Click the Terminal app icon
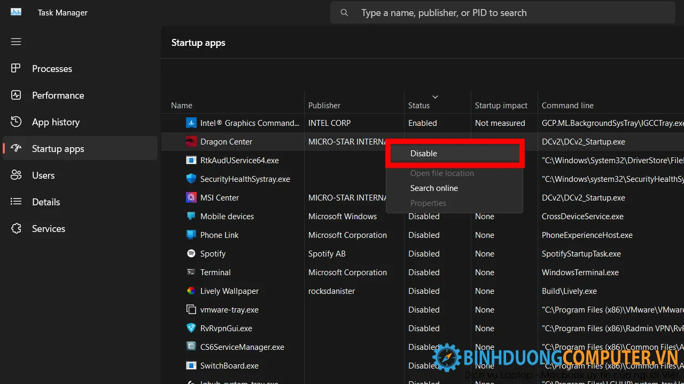This screenshot has width=684, height=384. click(x=191, y=272)
